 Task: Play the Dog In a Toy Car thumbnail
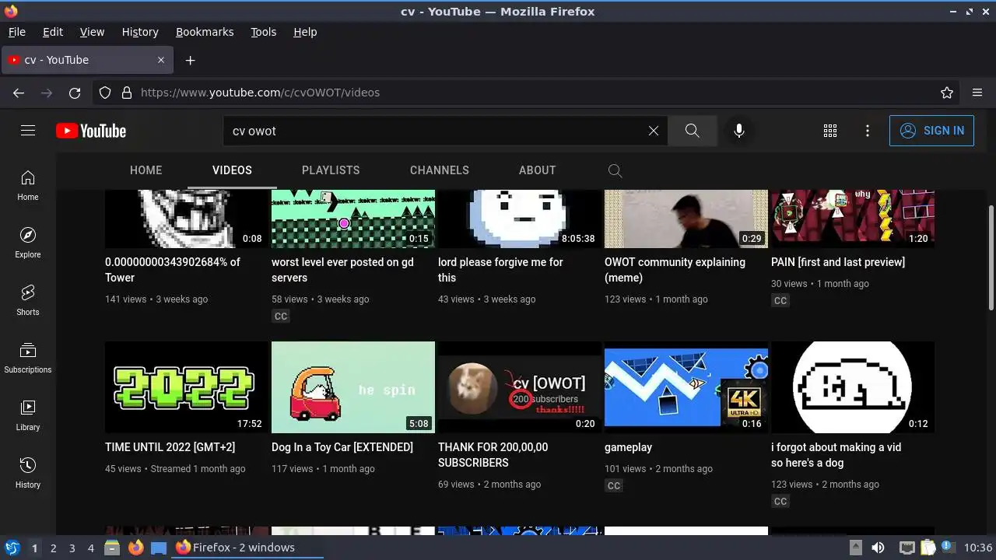(x=353, y=387)
